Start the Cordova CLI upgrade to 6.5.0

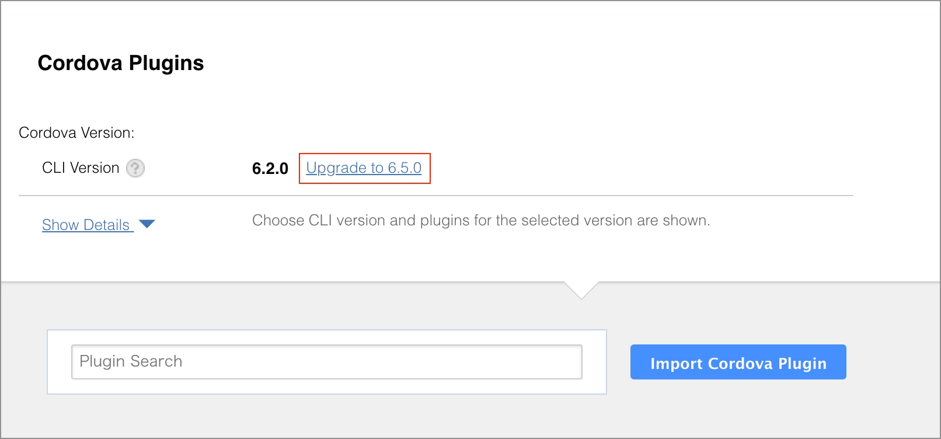[364, 168]
